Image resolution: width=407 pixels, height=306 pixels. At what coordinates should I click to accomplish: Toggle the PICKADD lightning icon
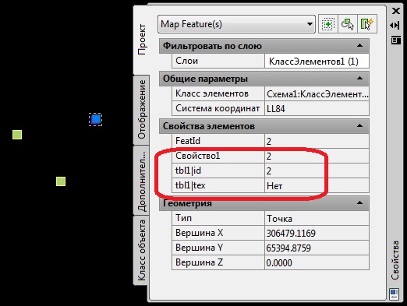[x=367, y=24]
